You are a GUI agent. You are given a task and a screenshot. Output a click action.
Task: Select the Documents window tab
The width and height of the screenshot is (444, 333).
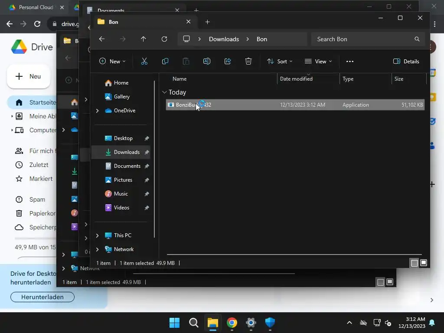pyautogui.click(x=133, y=10)
